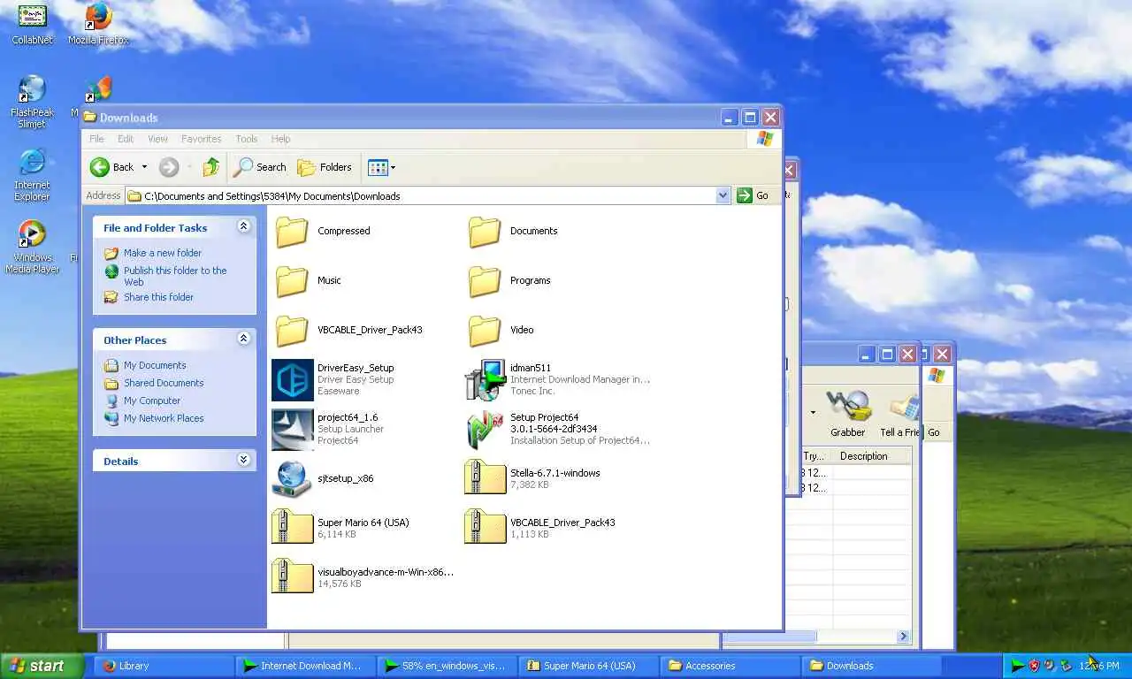Select the Documents folder icon
This screenshot has width=1132, height=679.
(x=485, y=231)
